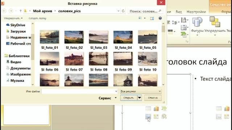Open paragraph dialog launcher in ribbon
Viewport: 232px width, 130px height.
click(x=187, y=42)
